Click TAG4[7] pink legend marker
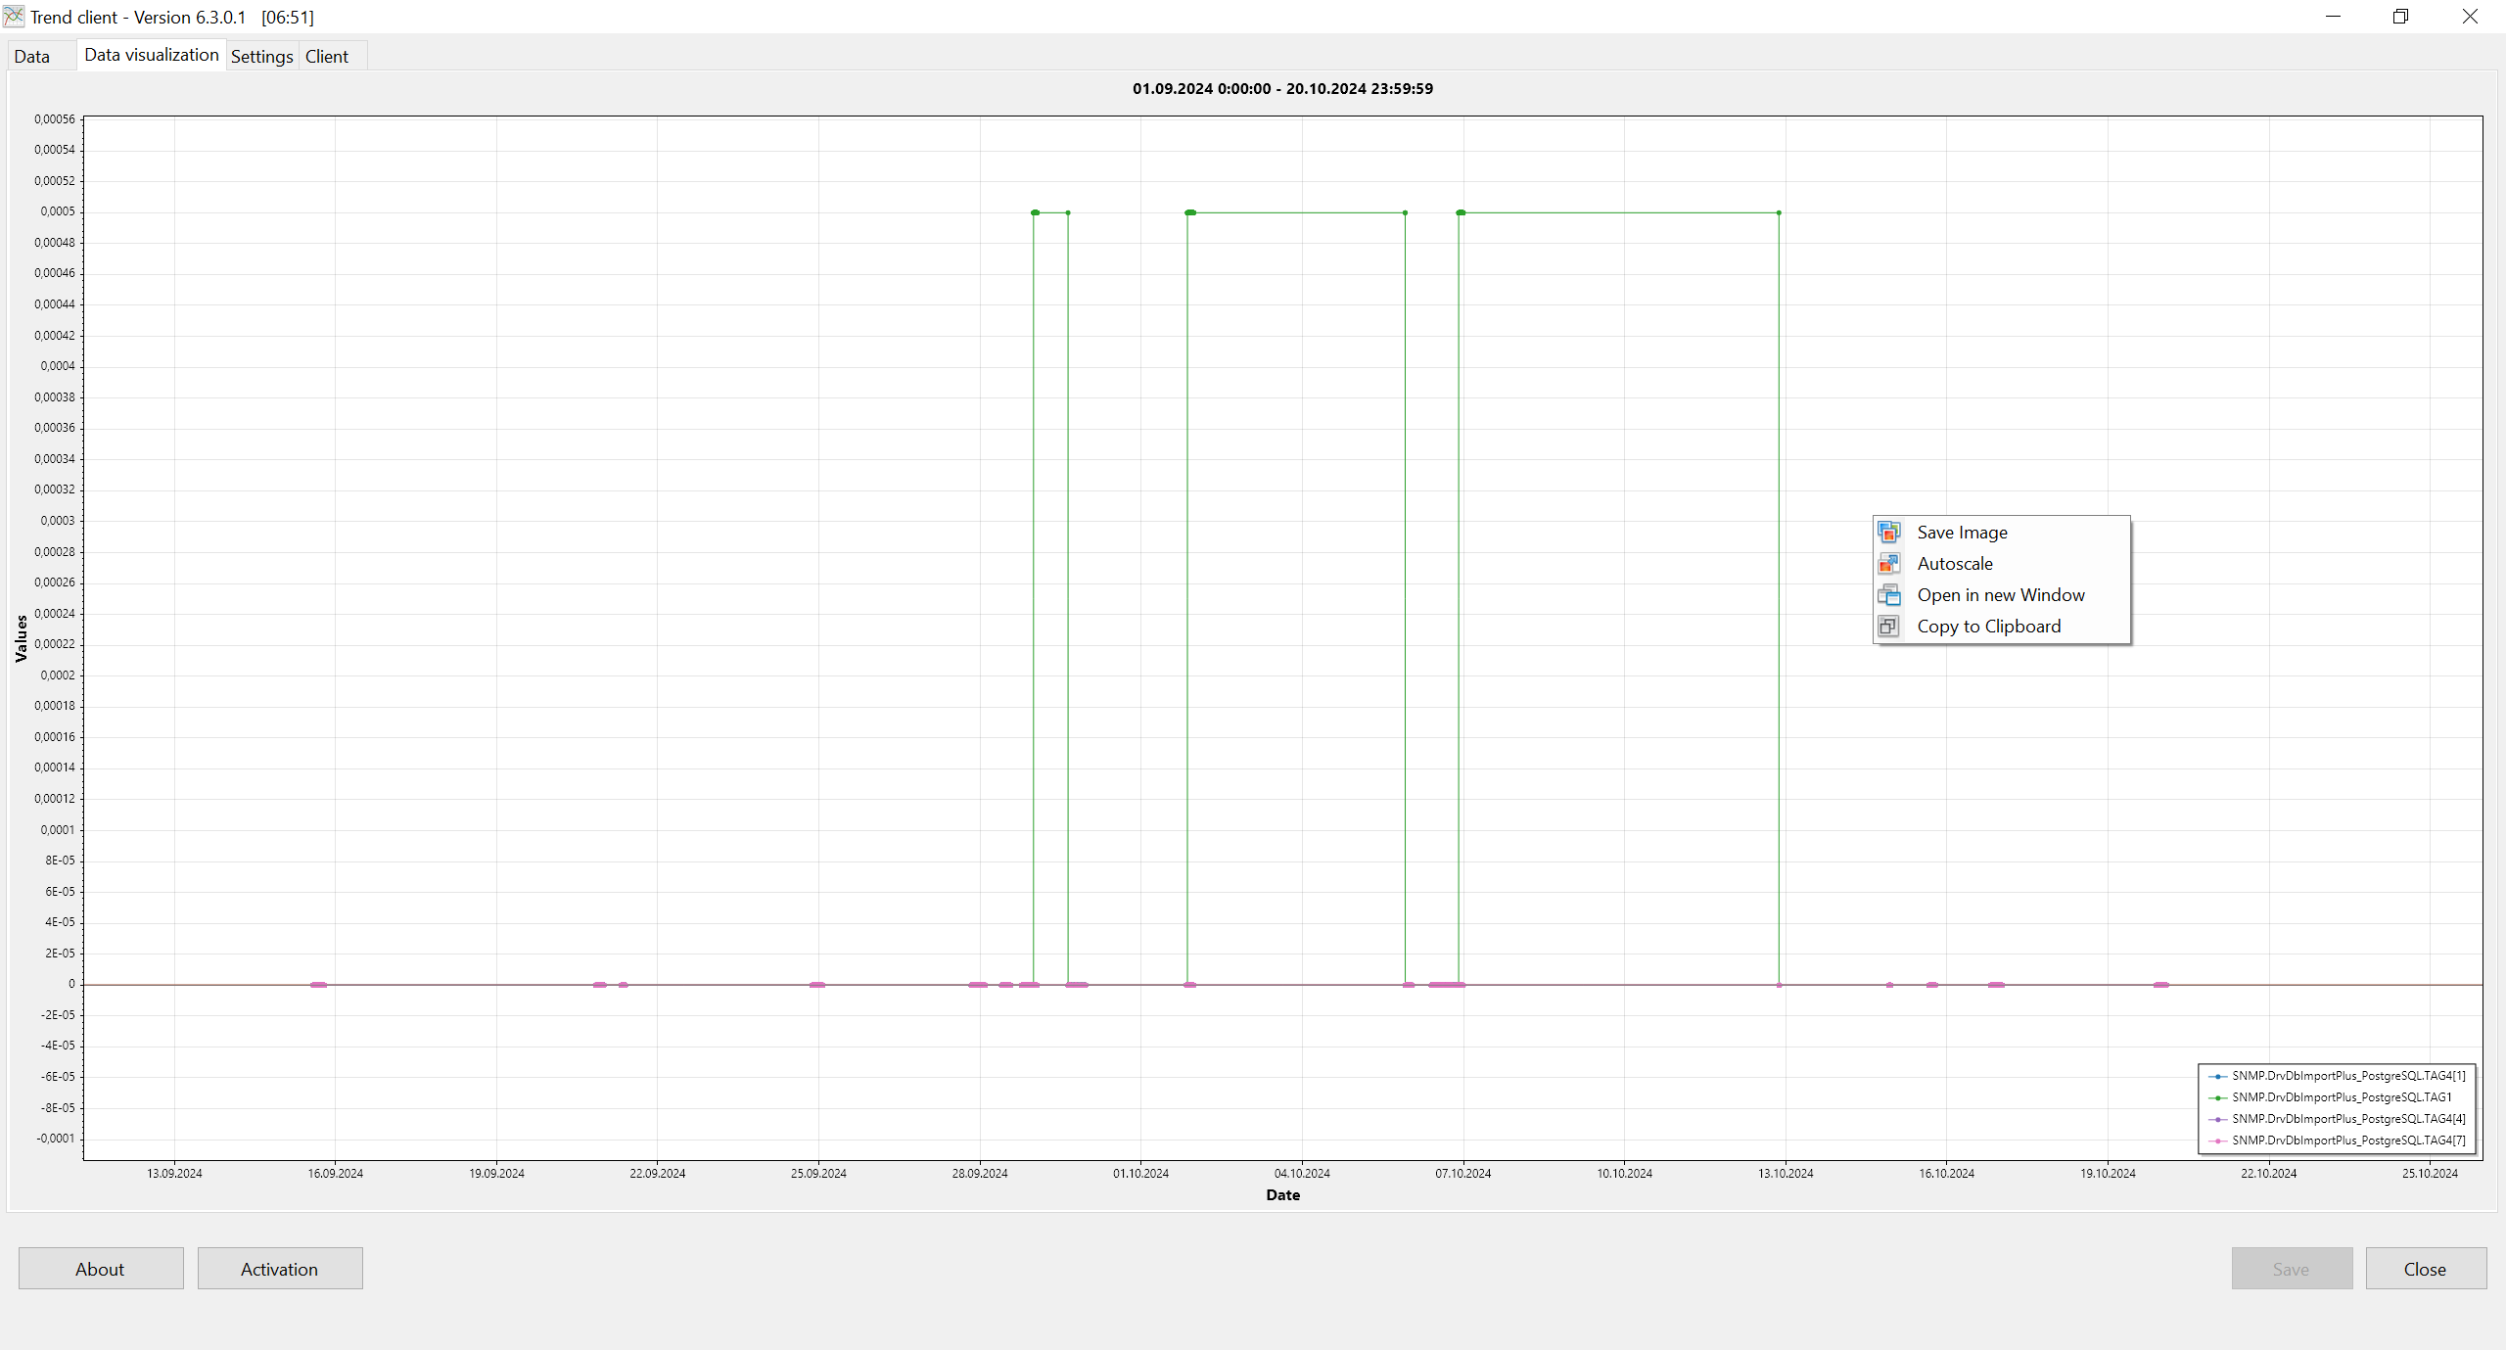The height and width of the screenshot is (1350, 2506). coord(2217,1141)
